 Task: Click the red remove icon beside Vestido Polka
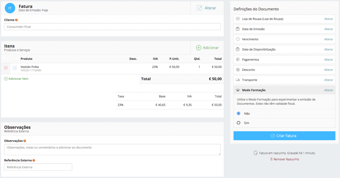coord(6,68)
